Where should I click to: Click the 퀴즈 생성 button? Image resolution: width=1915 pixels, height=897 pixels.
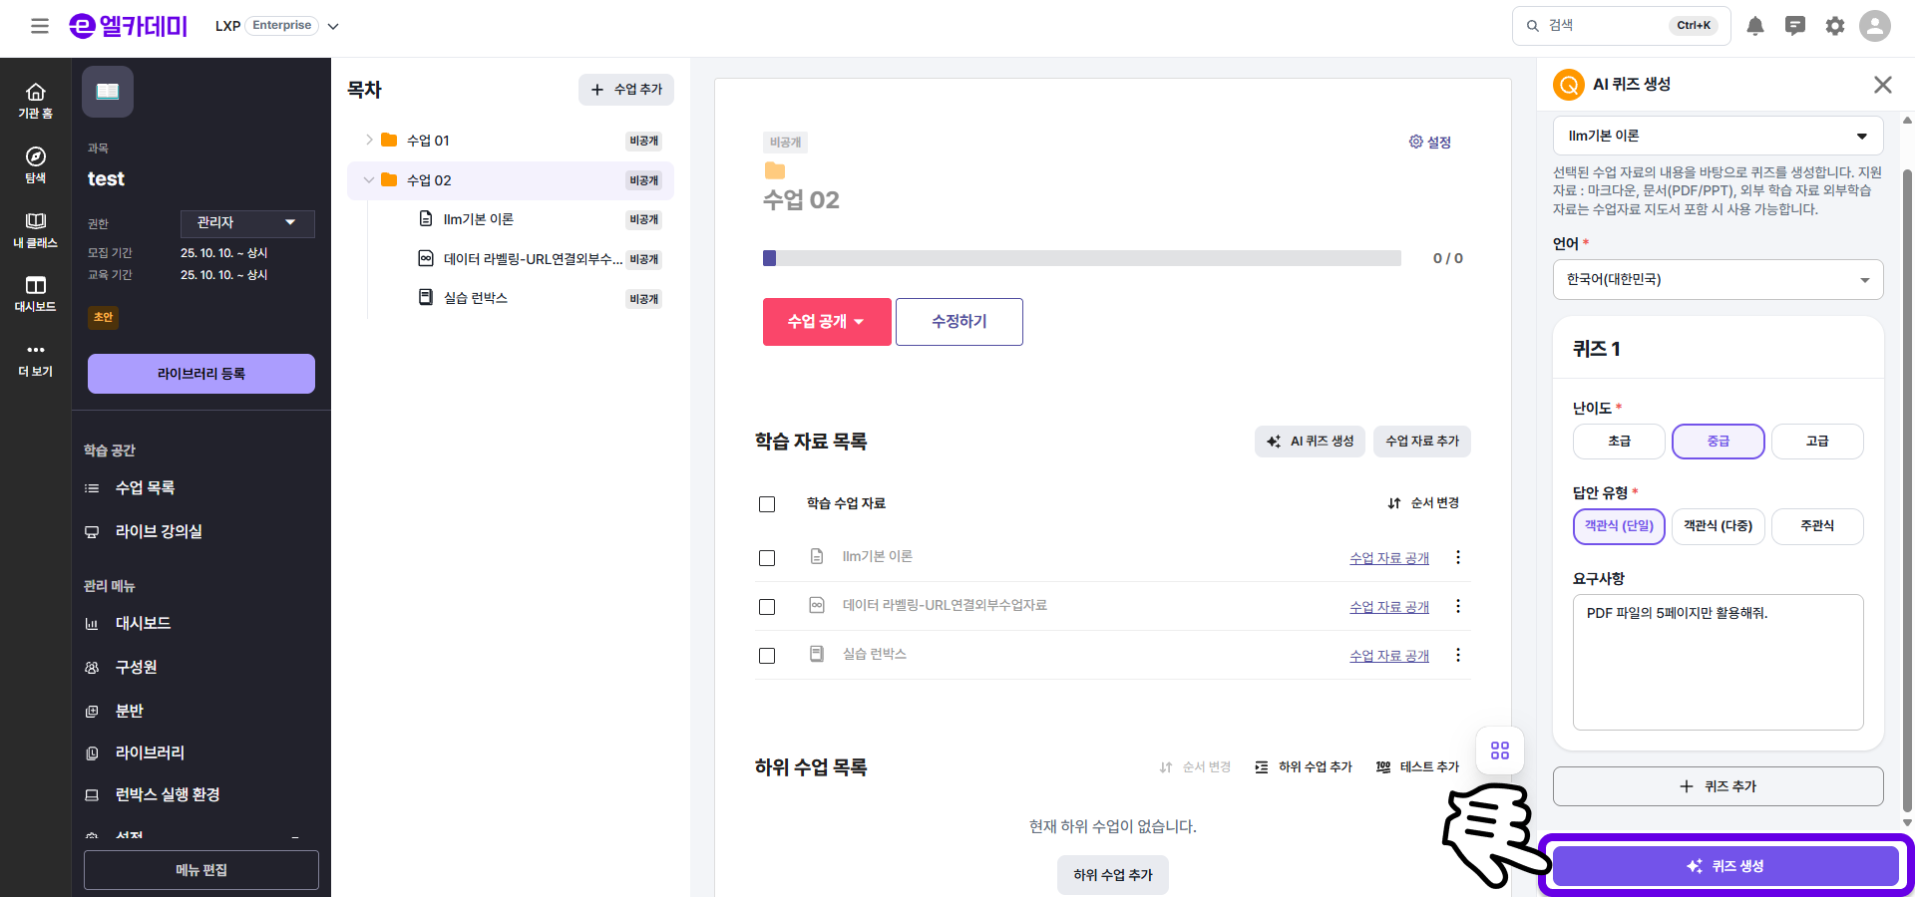click(1725, 866)
